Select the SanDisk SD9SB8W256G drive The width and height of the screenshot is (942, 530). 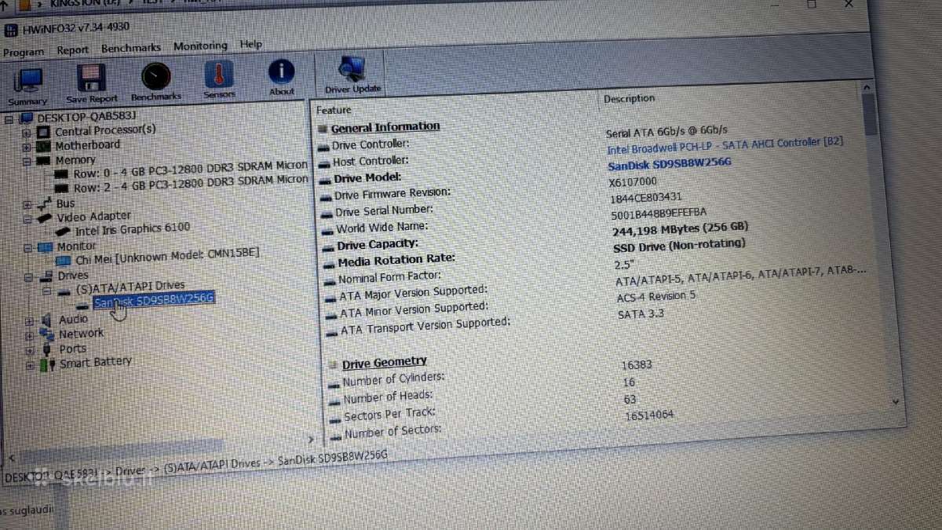153,300
